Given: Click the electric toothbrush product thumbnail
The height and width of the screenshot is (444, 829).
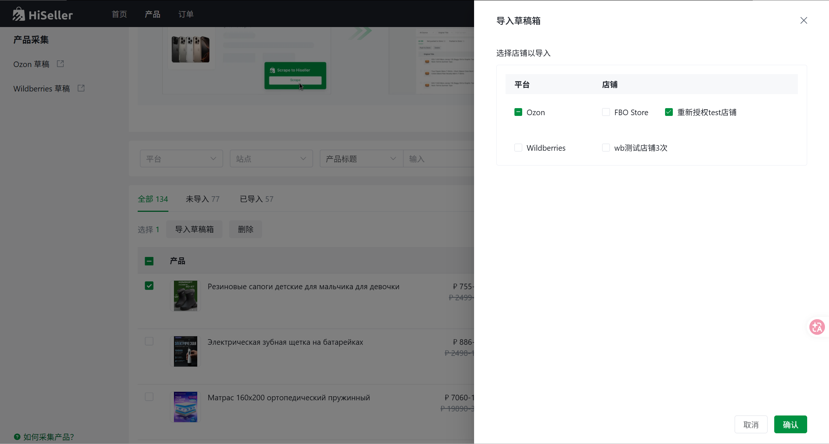Looking at the screenshot, I should coord(185,351).
